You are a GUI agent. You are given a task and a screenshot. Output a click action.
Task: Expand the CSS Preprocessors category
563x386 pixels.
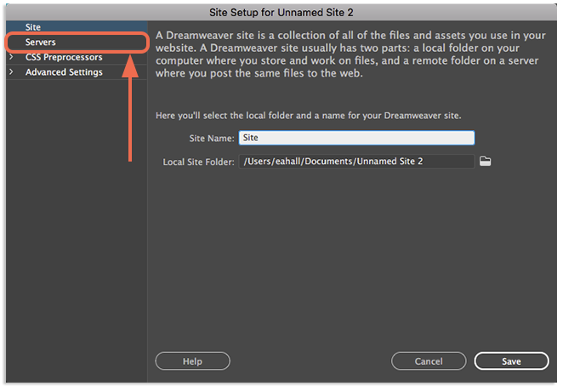11,57
